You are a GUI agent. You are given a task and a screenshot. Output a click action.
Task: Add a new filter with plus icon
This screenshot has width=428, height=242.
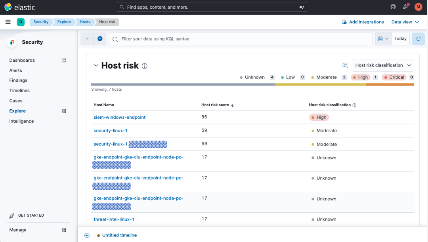[x=100, y=39]
